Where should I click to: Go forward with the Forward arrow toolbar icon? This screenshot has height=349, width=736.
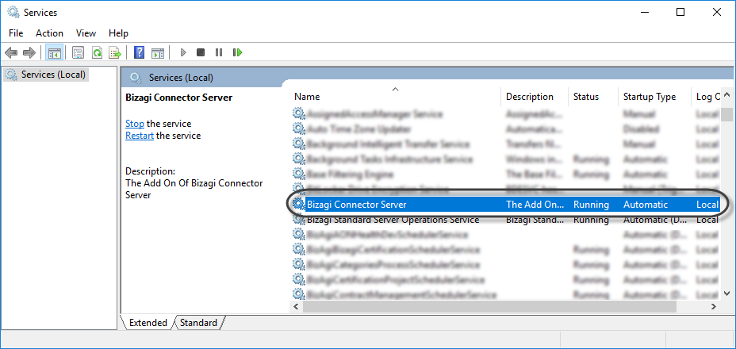pos(29,52)
